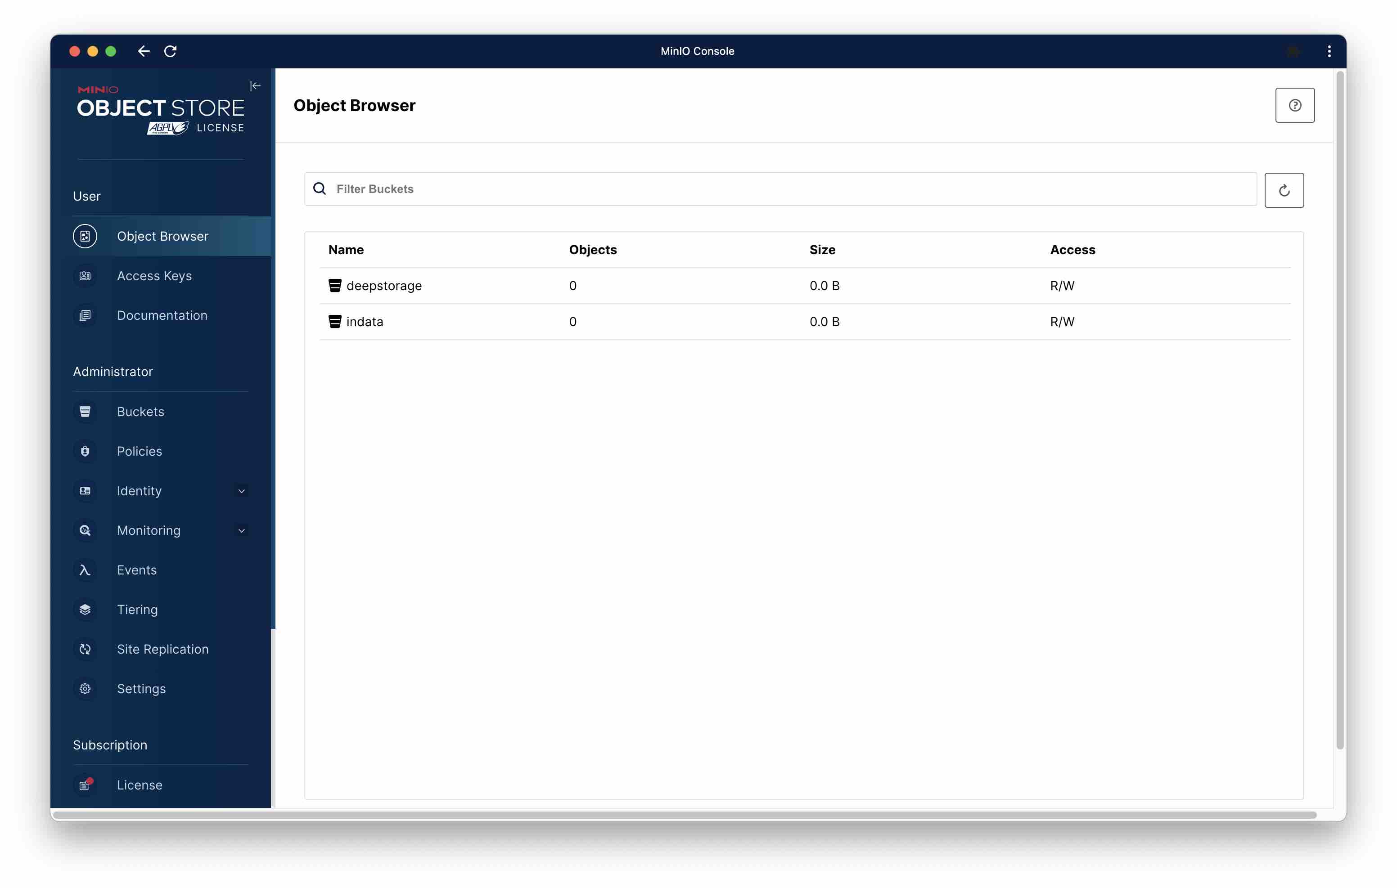The image size is (1397, 888).
Task: Click the Buckets icon in Administrator section
Action: tap(85, 411)
